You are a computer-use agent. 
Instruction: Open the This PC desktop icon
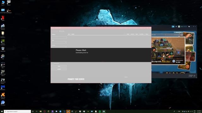click(3, 3)
